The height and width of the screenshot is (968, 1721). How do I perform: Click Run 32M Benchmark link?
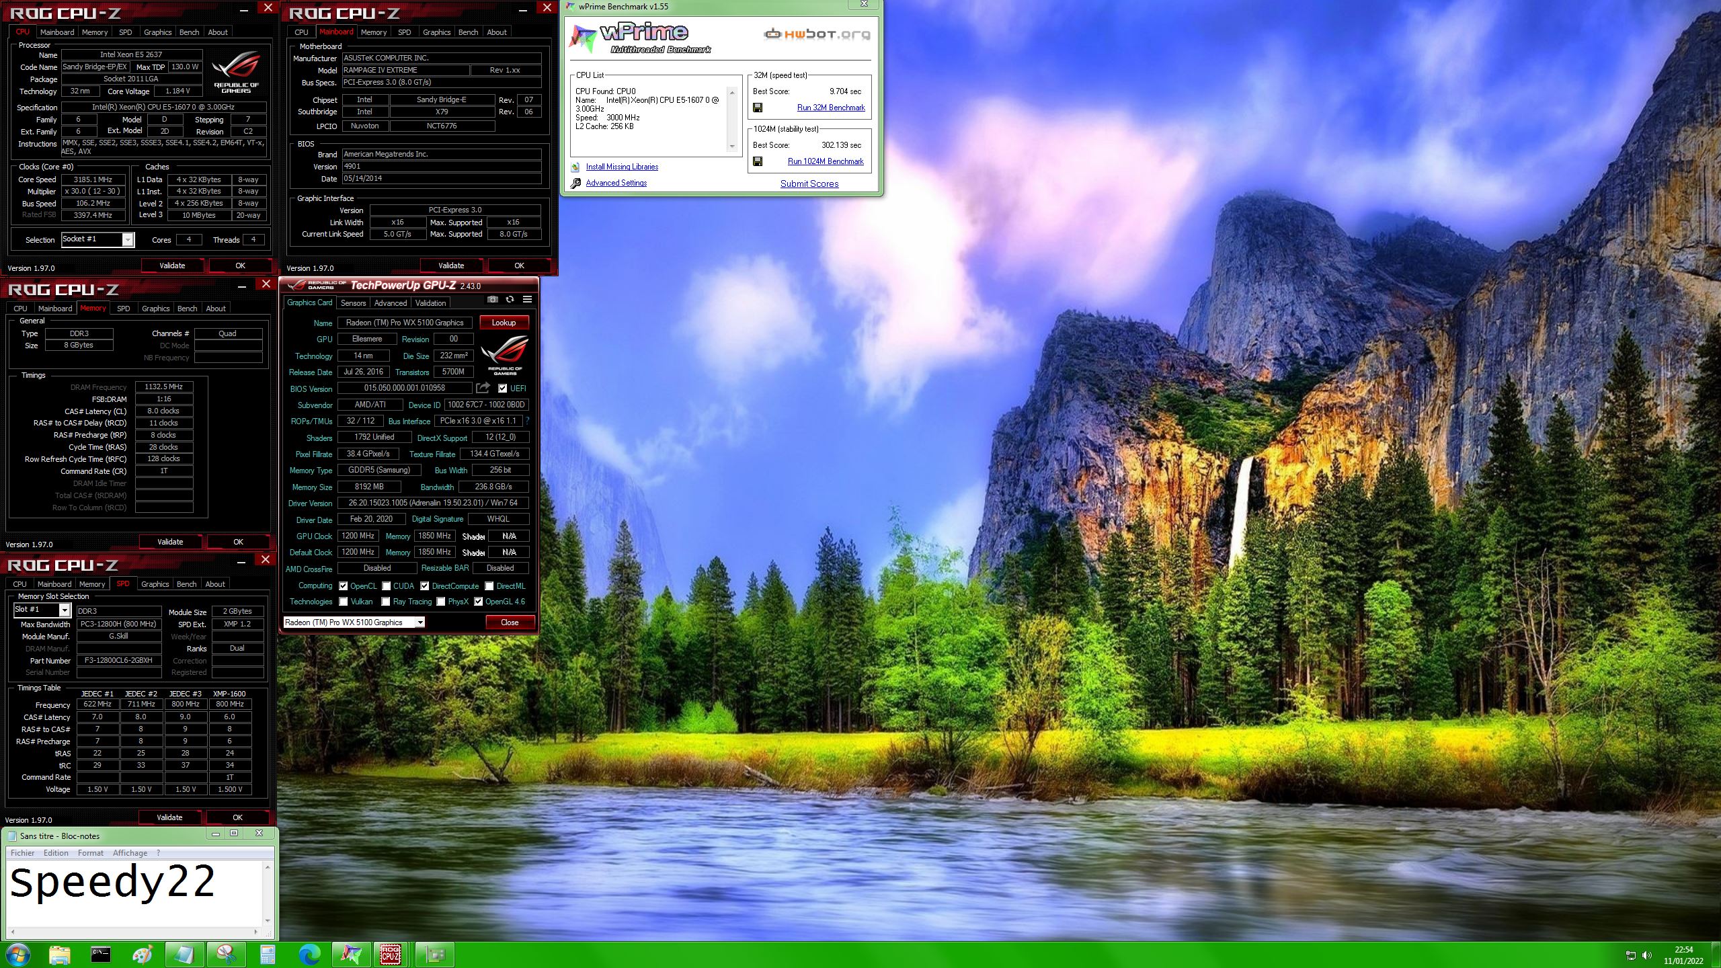[x=831, y=108]
